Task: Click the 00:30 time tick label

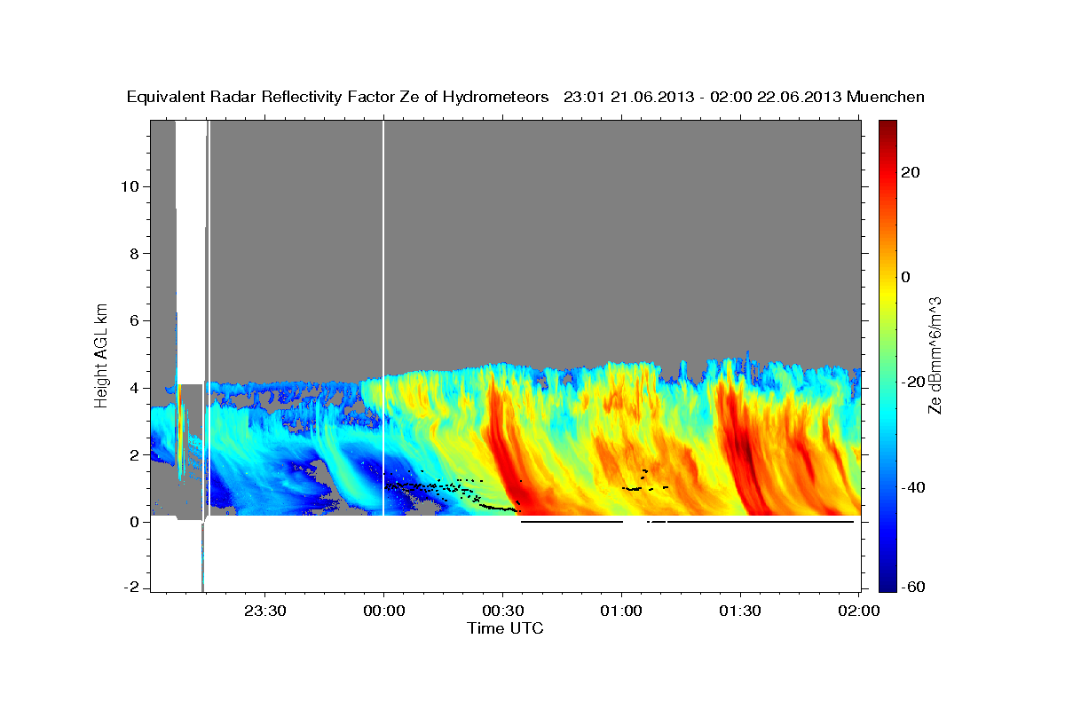Action: tap(502, 611)
